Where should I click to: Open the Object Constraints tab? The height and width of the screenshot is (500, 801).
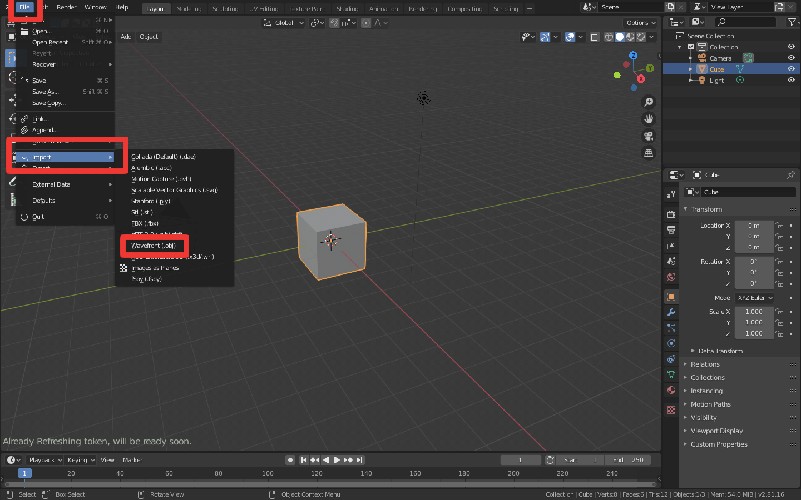[671, 359]
